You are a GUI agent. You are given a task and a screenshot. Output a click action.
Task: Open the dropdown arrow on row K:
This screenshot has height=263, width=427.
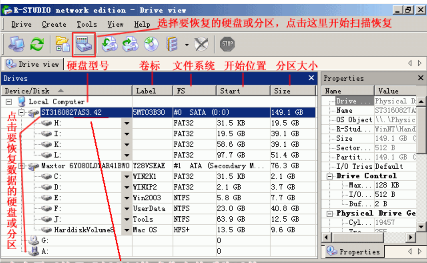coord(127,145)
